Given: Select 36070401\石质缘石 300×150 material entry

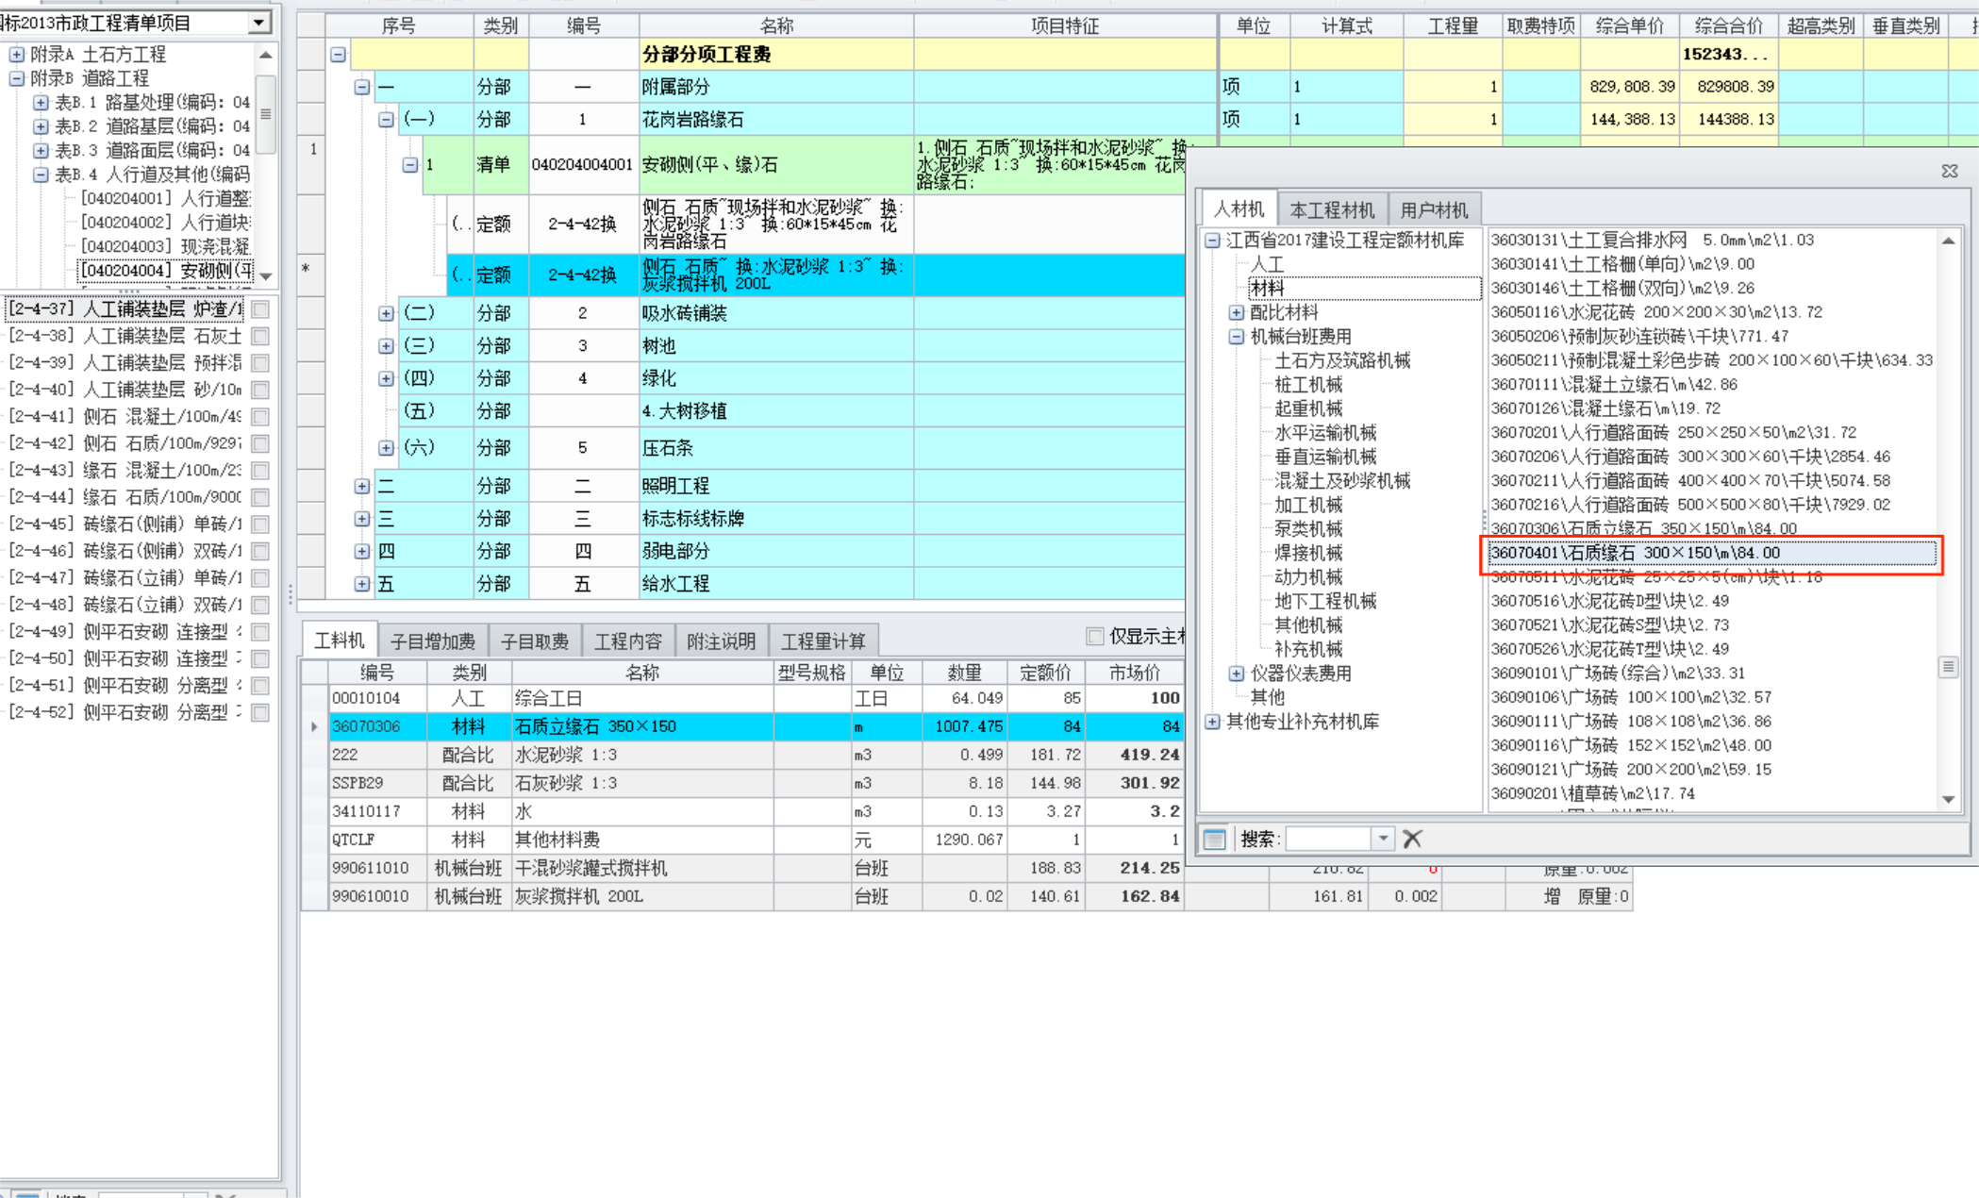Looking at the screenshot, I should click(1712, 553).
